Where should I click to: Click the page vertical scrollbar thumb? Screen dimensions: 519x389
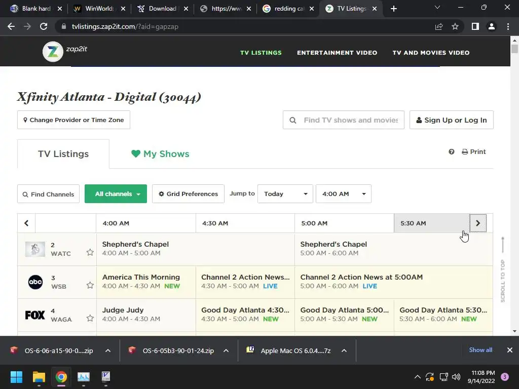tap(514, 49)
